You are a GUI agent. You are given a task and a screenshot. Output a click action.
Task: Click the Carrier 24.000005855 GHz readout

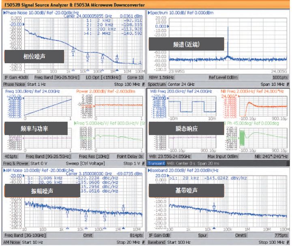[x=88, y=16]
